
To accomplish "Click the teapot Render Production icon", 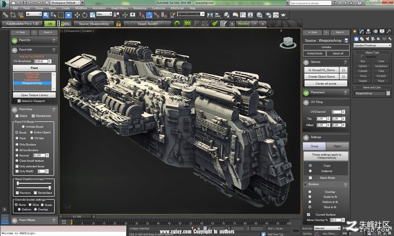I will click(283, 15).
